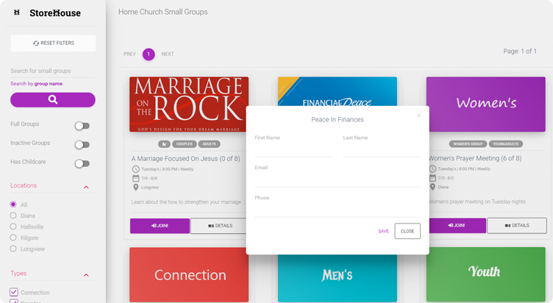The width and height of the screenshot is (553, 303).
Task: Select the All location radio button
Action: click(13, 204)
